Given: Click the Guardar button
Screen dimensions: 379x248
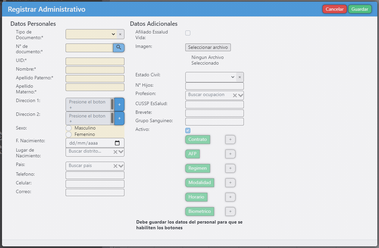Looking at the screenshot, I should click(360, 9).
